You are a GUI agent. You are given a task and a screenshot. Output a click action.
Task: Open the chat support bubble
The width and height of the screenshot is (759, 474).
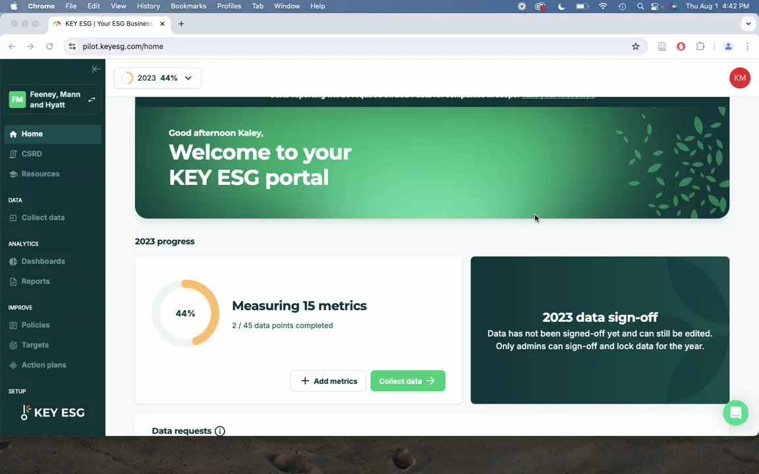tap(736, 413)
